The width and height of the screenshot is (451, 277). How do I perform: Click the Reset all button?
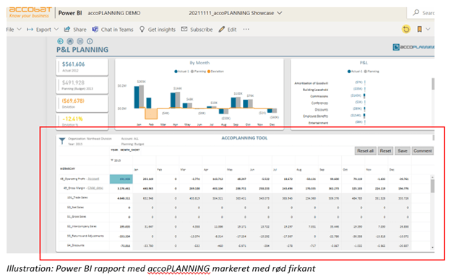click(x=365, y=151)
